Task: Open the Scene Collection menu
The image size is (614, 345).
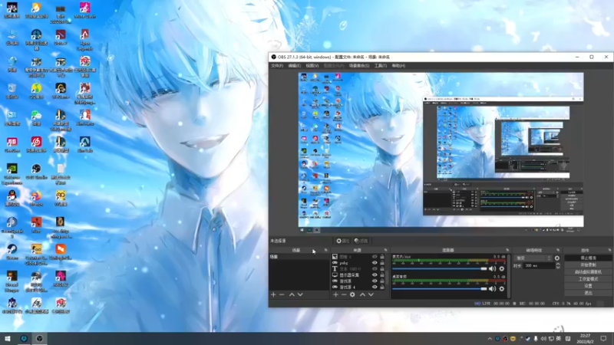Action: [x=359, y=66]
